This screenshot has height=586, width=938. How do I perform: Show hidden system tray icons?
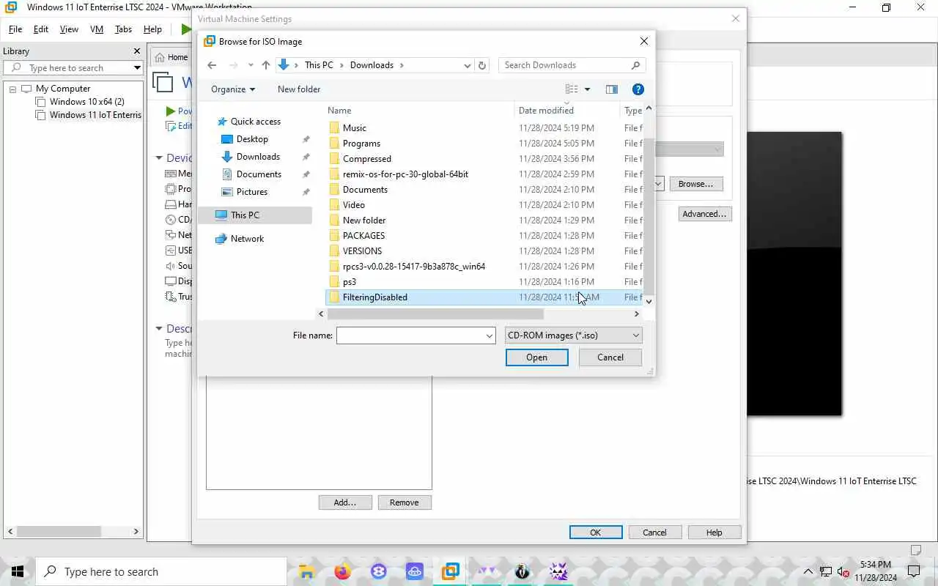[x=808, y=571]
